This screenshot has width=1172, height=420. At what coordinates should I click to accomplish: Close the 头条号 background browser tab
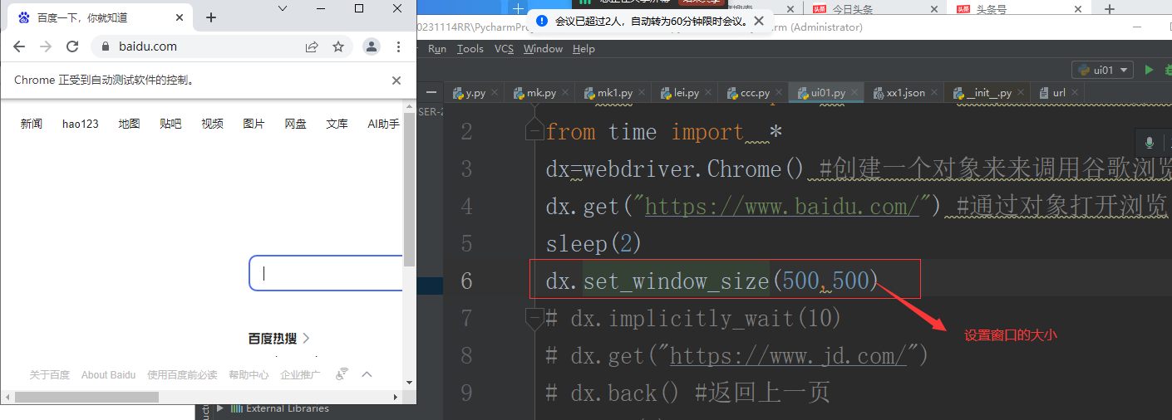1078,9
